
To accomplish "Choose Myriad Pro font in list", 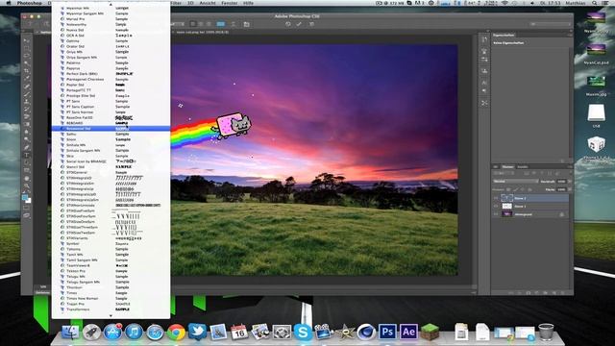I will [111, 19].
